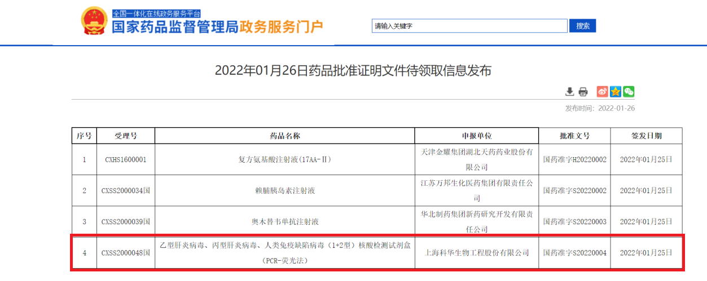Open the 国家药品监督管理局 portal title link
This screenshot has height=281, width=707.
pyautogui.click(x=175, y=27)
